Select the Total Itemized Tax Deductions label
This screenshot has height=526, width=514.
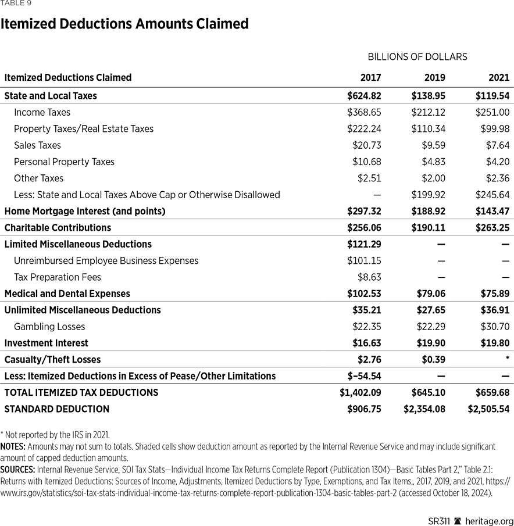point(81,392)
